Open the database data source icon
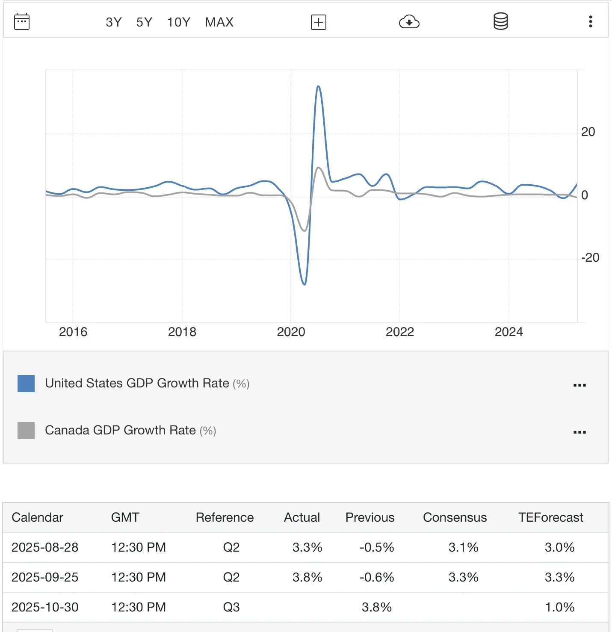This screenshot has width=612, height=632. [x=500, y=21]
